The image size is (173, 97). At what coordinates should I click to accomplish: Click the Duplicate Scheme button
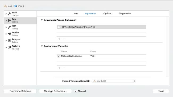click(x=20, y=91)
